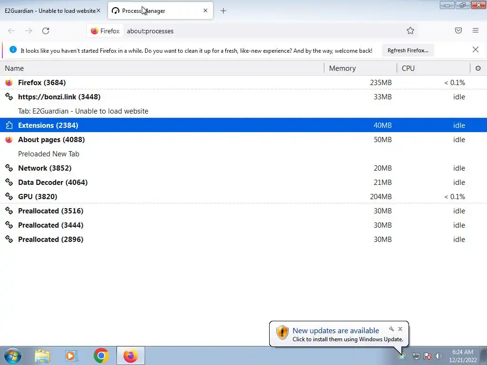Click the puzzle icon beside Extensions
Image resolution: width=487 pixels, height=365 pixels.
tap(9, 125)
